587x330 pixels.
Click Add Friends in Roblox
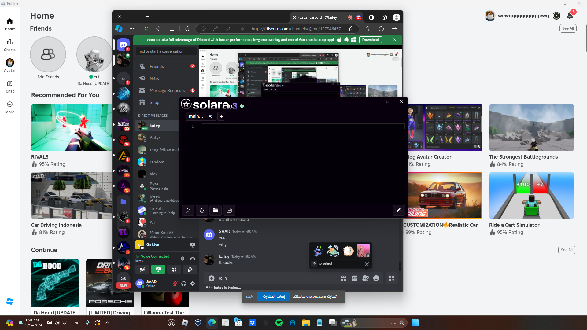48,58
